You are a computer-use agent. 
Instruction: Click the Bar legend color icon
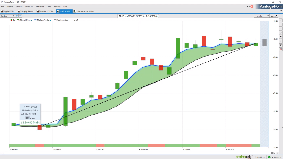tap(11, 20)
